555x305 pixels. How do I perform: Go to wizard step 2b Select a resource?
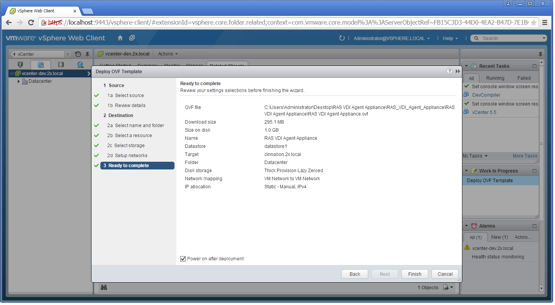tap(130, 136)
